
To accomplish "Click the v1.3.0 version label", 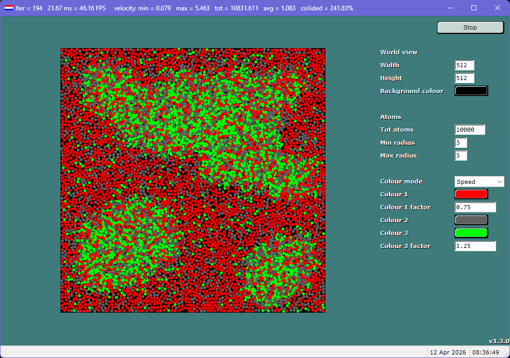I will (498, 341).
